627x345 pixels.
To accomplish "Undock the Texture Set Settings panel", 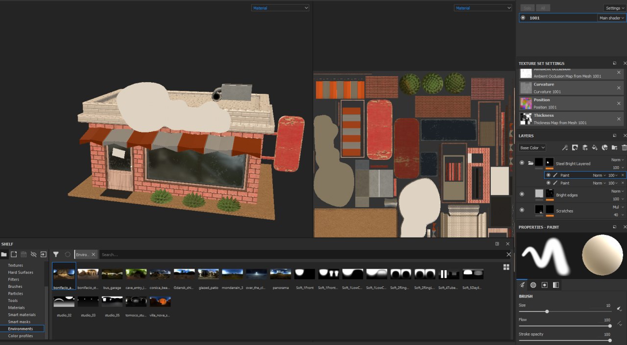I will (615, 63).
